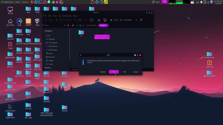Select the tutorial path bar segment
The image size is (223, 125).
pyautogui.click(x=103, y=25)
